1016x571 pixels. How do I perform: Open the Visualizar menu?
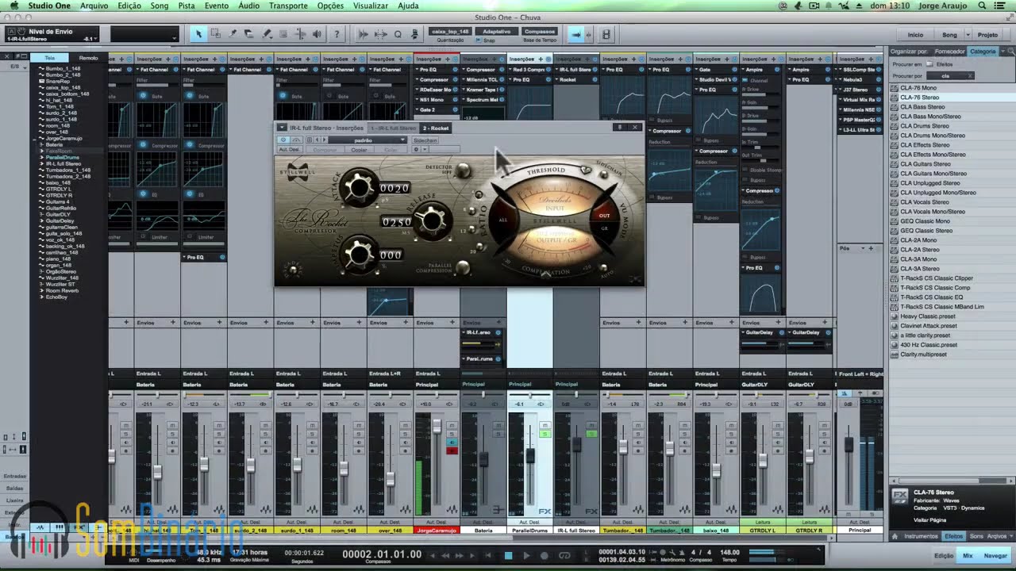[371, 6]
